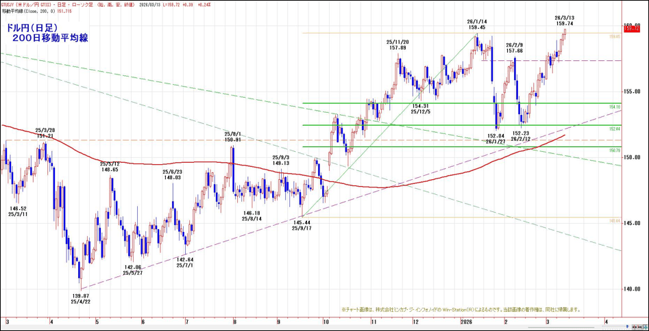Click the yellow Win-Station copyright notice
The width and height of the screenshot is (649, 331).
(461, 309)
